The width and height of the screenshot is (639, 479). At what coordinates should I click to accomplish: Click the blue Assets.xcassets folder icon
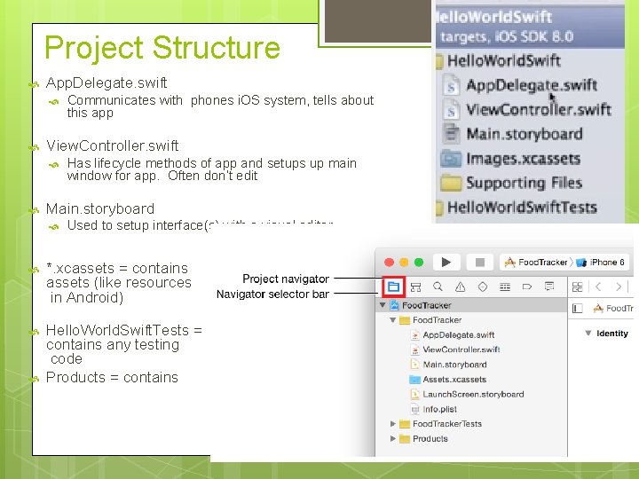click(x=414, y=380)
